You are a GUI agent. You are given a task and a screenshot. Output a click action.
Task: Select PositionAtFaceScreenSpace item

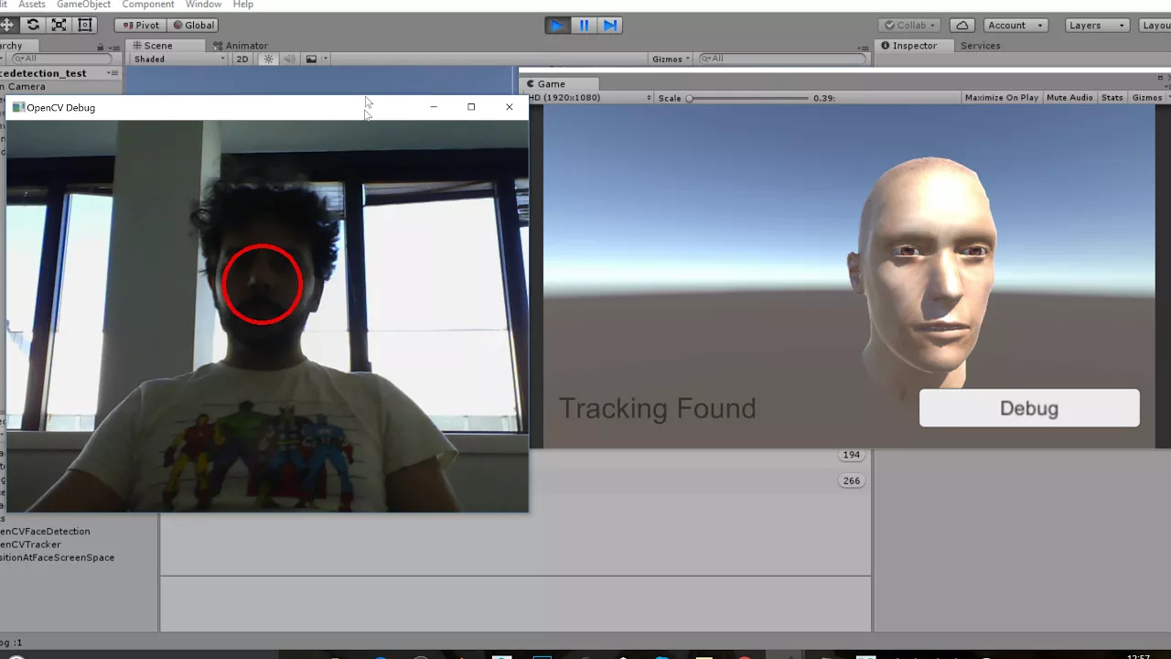57,557
